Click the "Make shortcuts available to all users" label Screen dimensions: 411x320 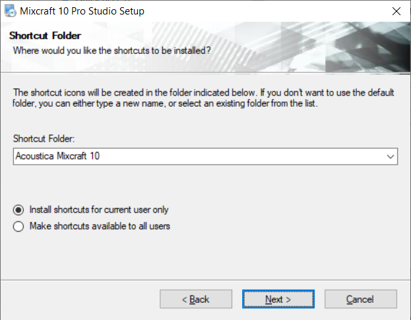[100, 227]
